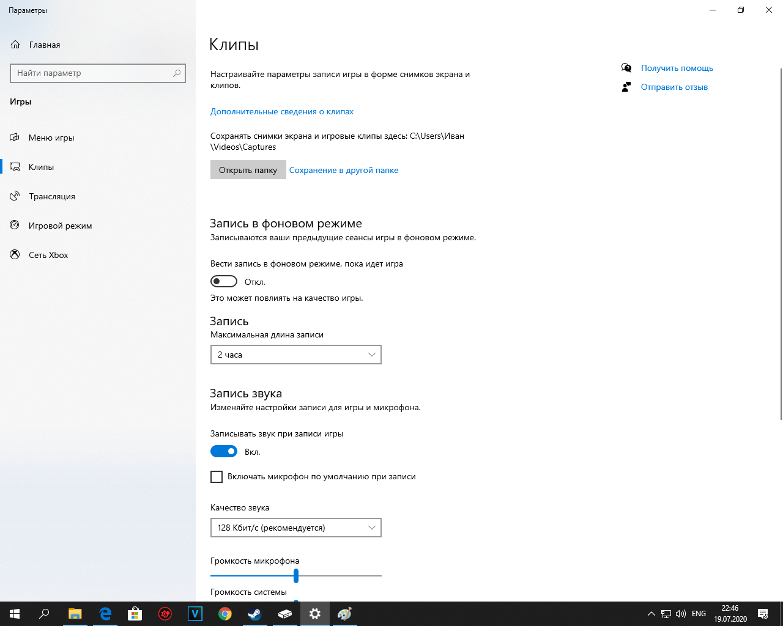Image resolution: width=783 pixels, height=626 pixels.
Task: Click Отправить отзыв link
Action: tap(674, 87)
